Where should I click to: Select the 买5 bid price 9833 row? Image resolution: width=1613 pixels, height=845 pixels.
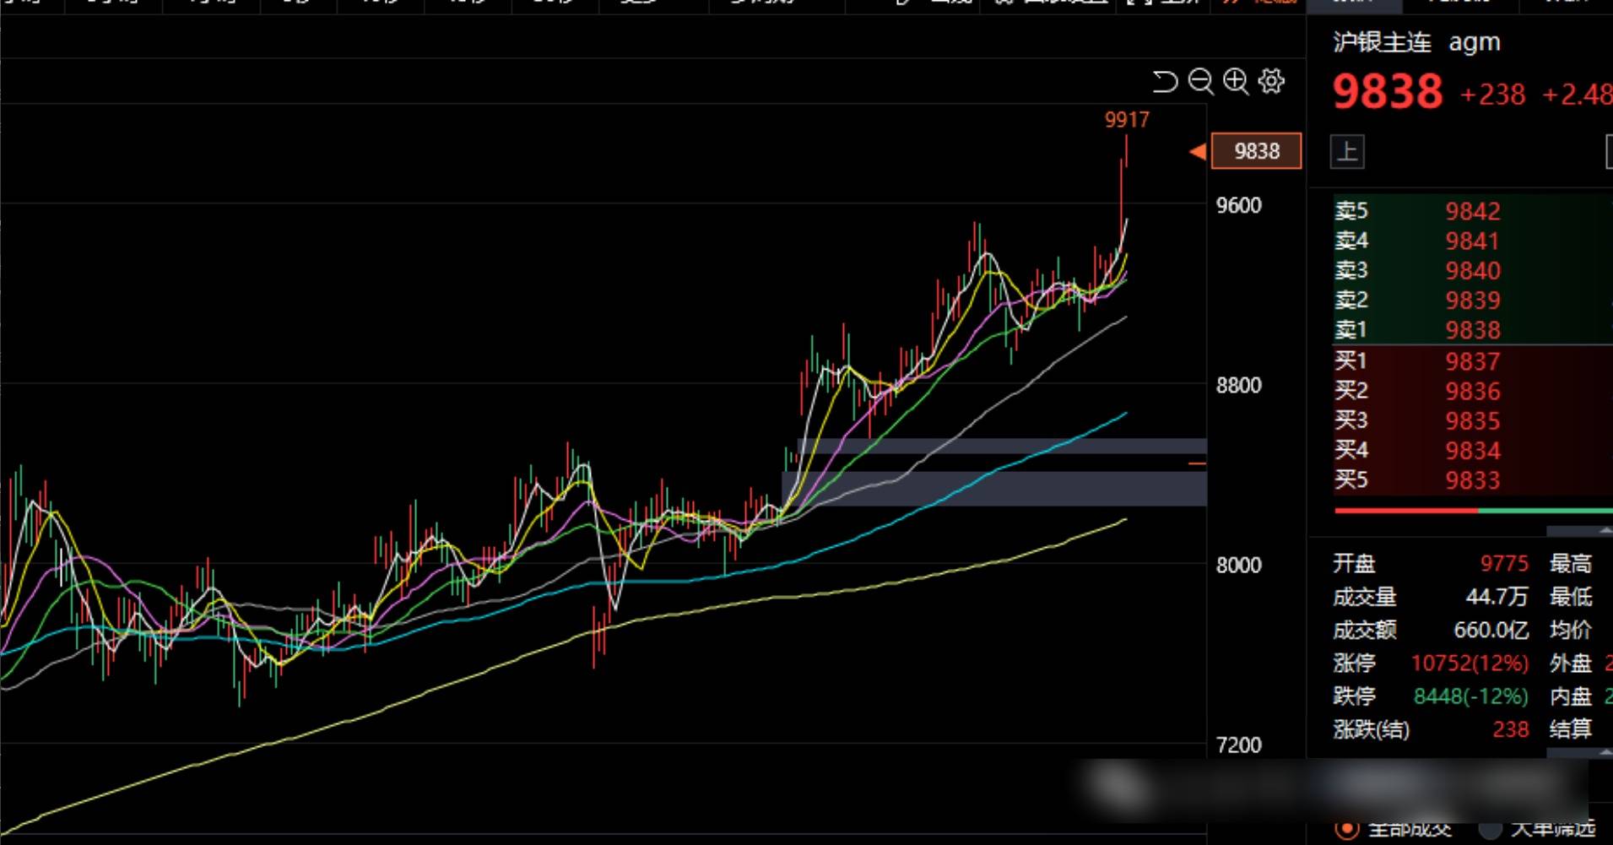click(x=1472, y=480)
